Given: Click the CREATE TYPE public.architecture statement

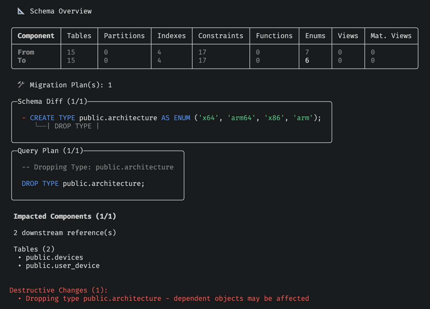Looking at the screenshot, I should click(175, 118).
